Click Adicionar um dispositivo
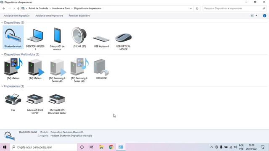This screenshot has height=151, width=269. (16, 16)
